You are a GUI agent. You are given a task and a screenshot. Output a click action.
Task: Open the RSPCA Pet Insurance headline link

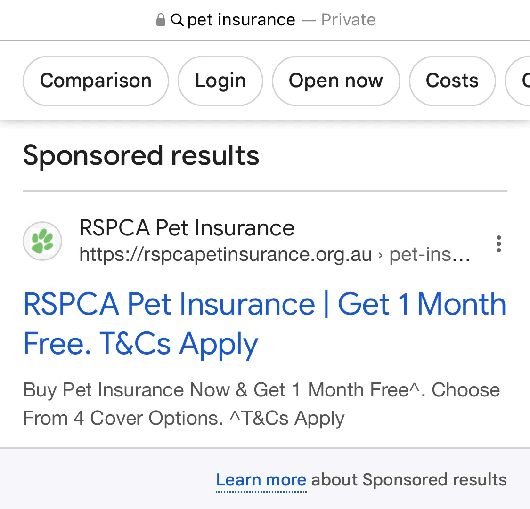coord(264,323)
